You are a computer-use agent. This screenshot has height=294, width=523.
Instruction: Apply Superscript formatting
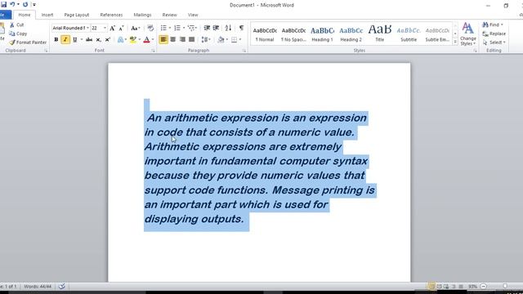[108, 40]
